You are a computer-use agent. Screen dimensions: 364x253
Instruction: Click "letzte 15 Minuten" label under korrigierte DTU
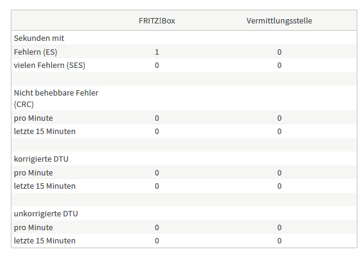[x=45, y=186]
